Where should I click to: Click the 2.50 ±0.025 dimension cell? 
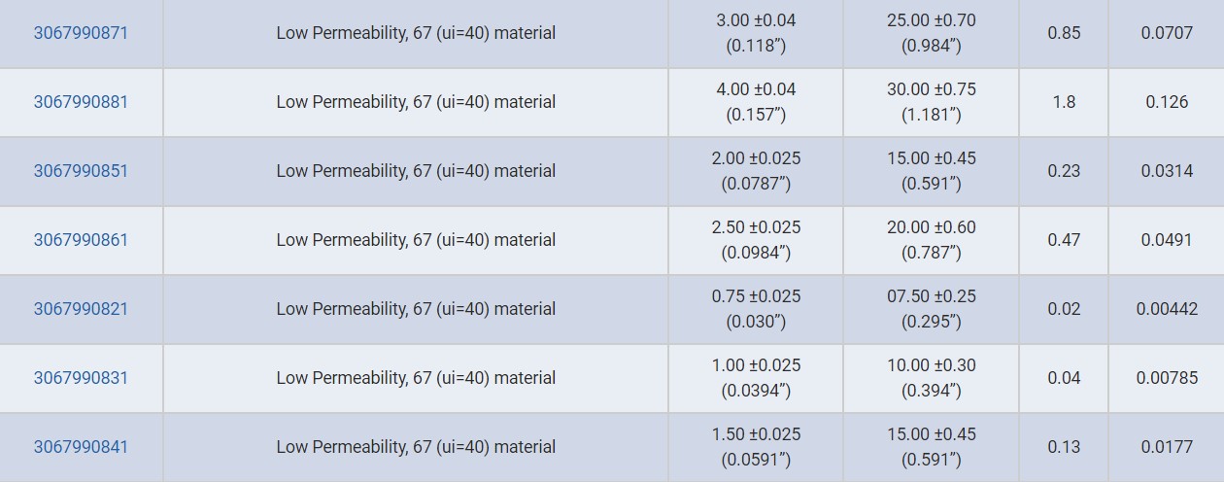(x=756, y=240)
